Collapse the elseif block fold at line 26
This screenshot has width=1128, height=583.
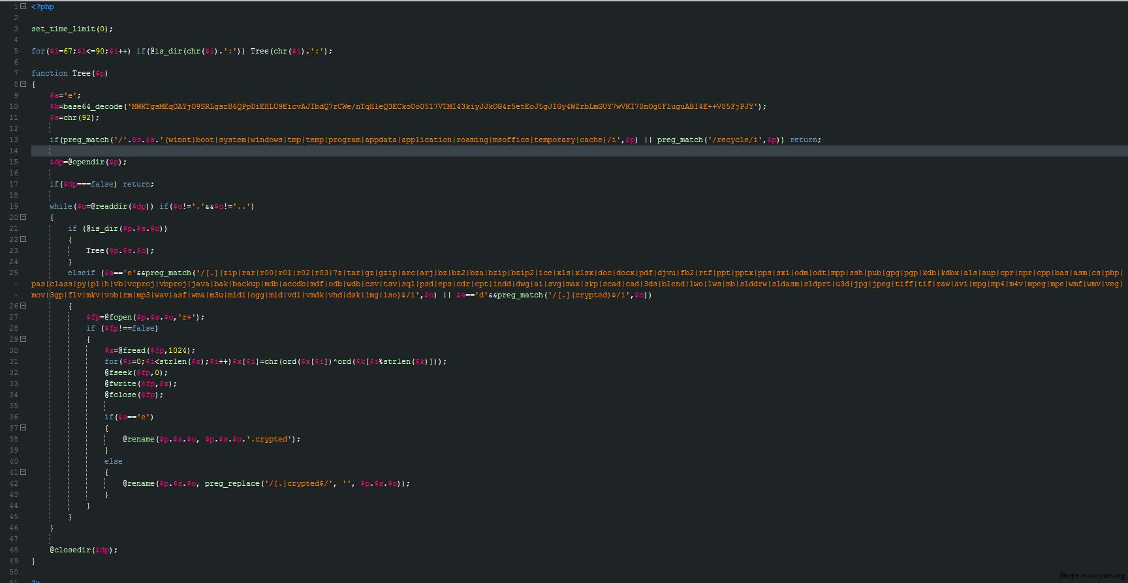pos(23,306)
